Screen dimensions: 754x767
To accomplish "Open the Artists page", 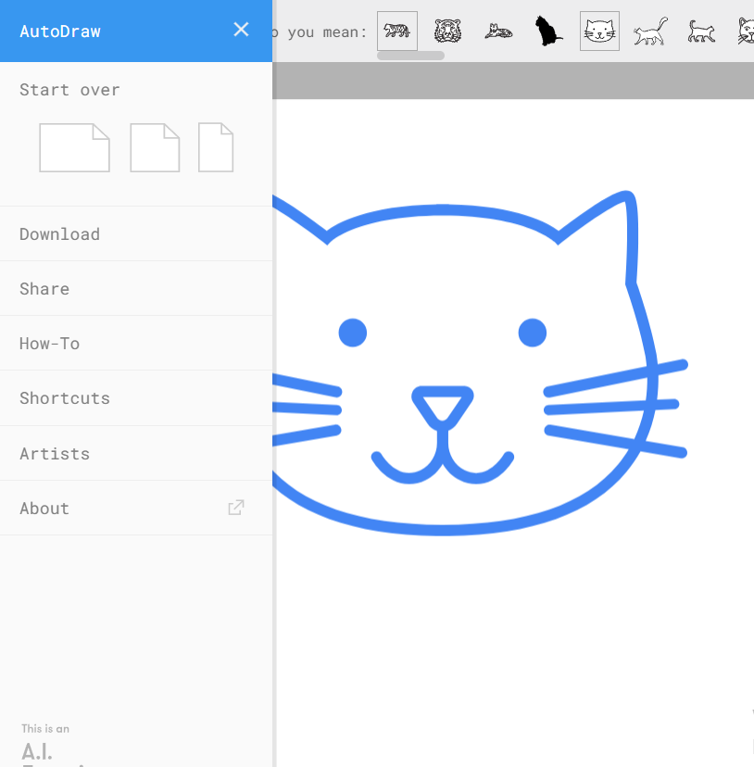I will point(55,454).
